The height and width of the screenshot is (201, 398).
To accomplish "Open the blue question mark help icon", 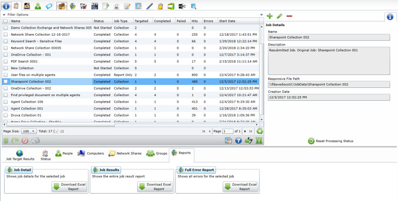I will 238,140.
